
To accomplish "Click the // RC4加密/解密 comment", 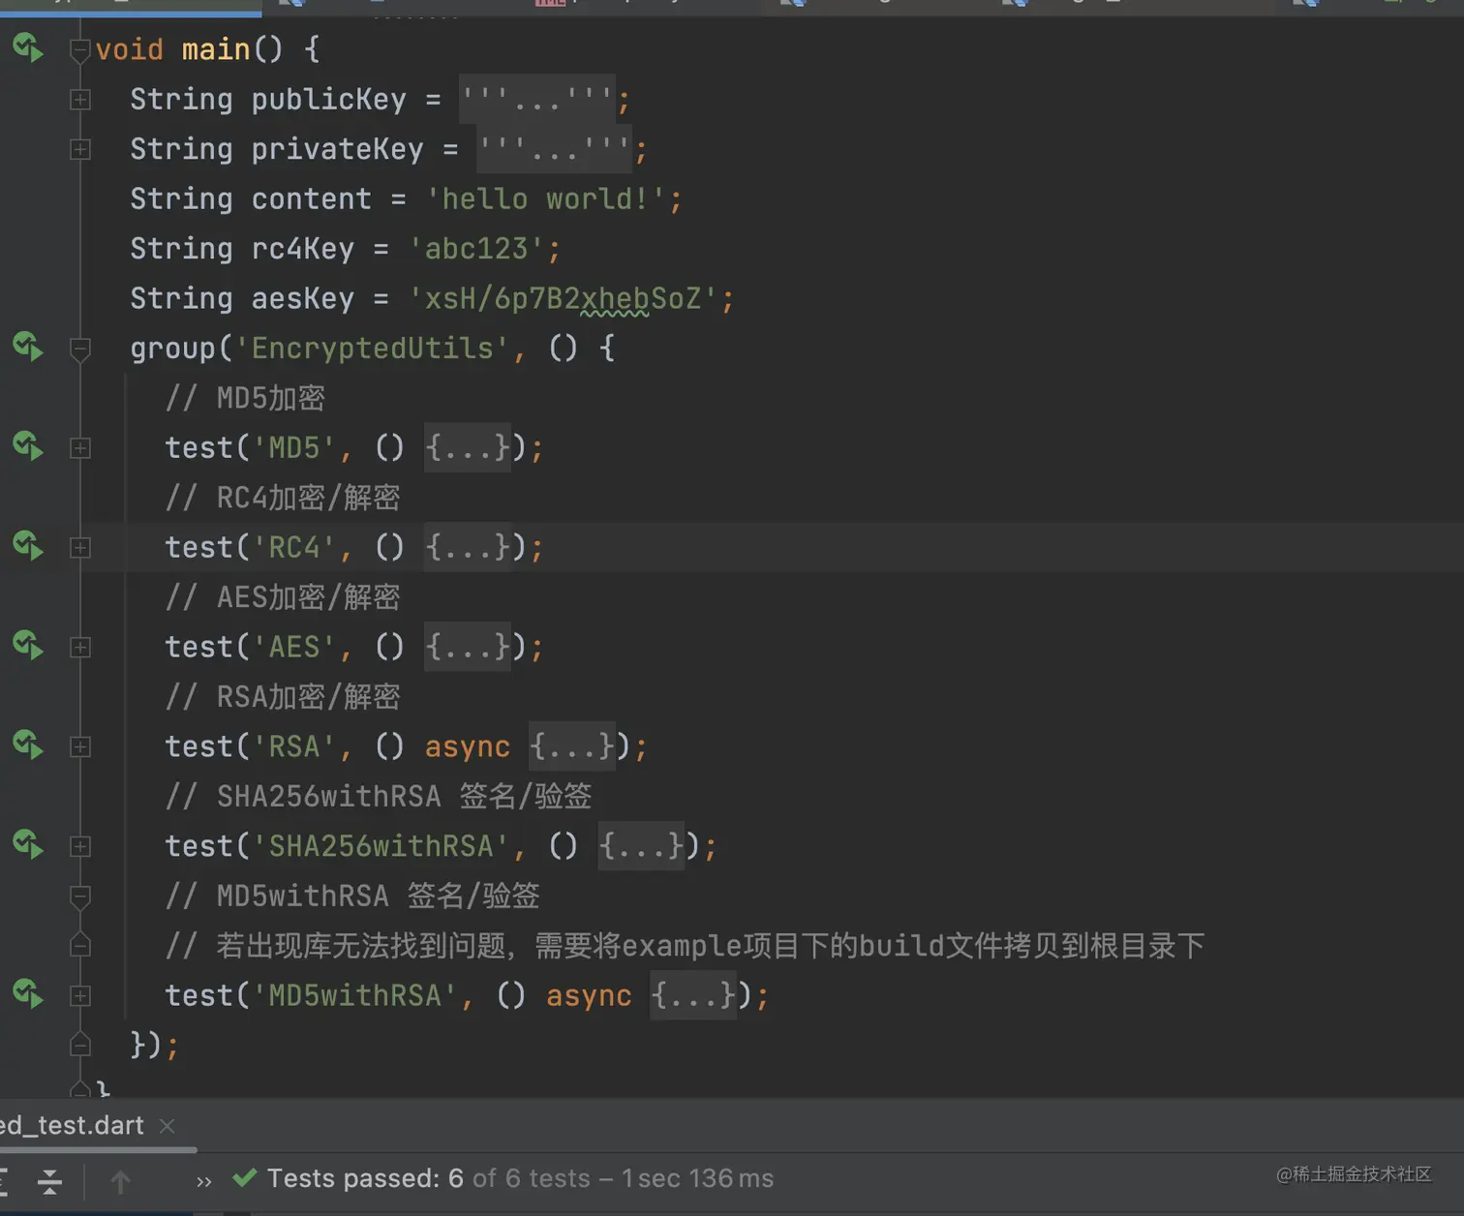I will tap(283, 498).
